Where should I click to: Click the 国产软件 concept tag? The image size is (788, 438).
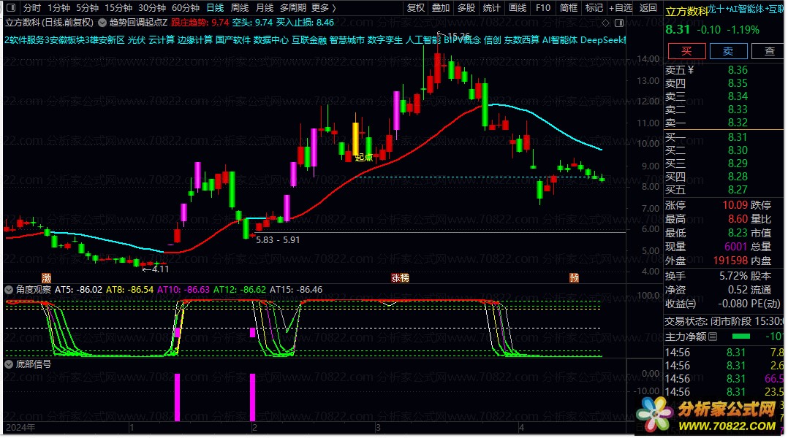pyautogui.click(x=233, y=40)
